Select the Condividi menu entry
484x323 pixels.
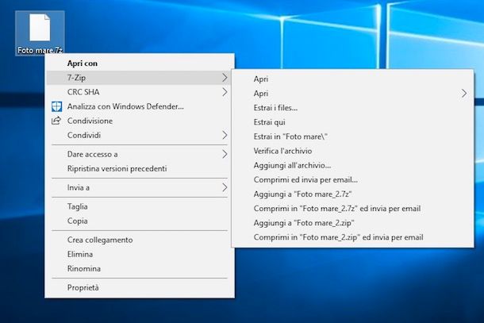(140, 135)
